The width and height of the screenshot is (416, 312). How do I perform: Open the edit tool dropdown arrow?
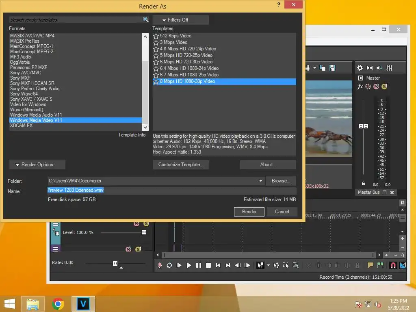point(268,265)
